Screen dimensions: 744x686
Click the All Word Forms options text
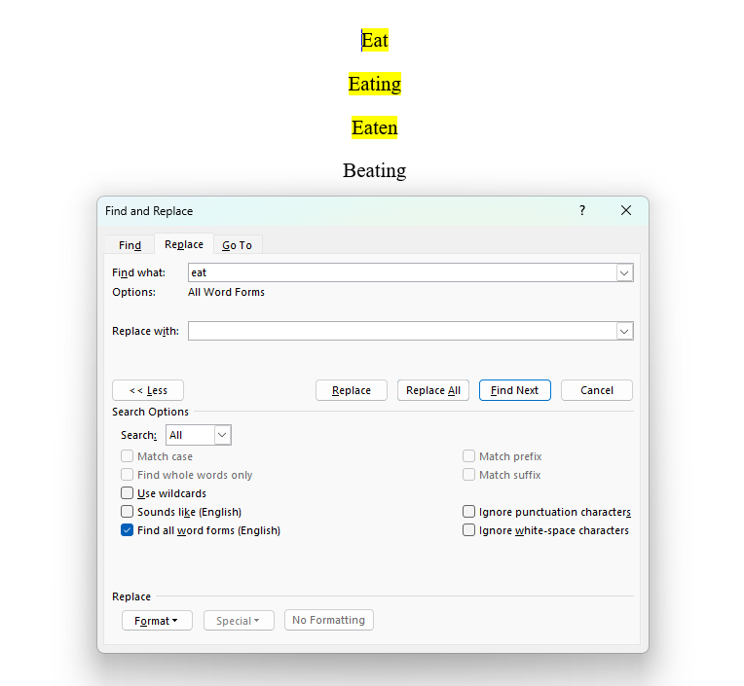tap(226, 292)
